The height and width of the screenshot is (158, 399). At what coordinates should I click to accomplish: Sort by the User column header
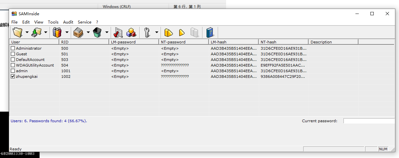point(34,42)
